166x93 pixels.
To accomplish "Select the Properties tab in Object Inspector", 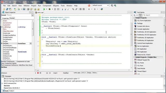I will 5,18.
